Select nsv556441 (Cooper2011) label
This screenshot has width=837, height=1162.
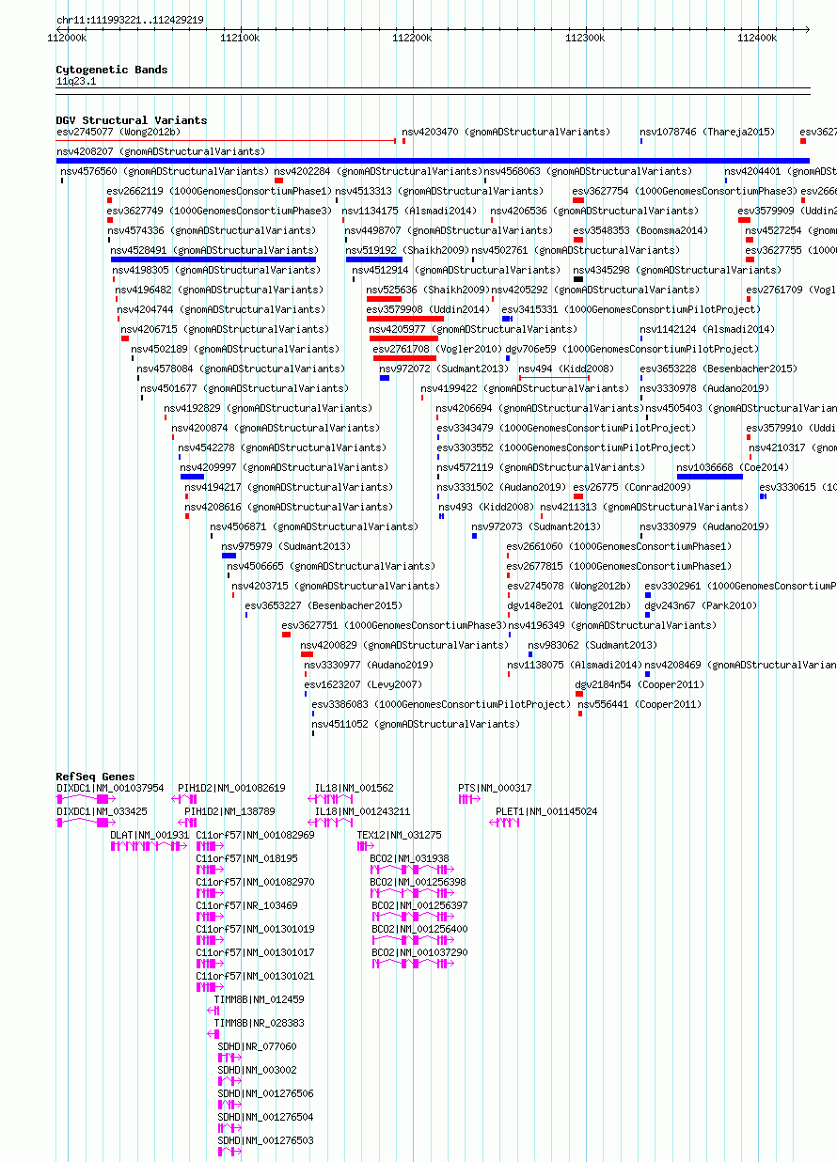[640, 704]
